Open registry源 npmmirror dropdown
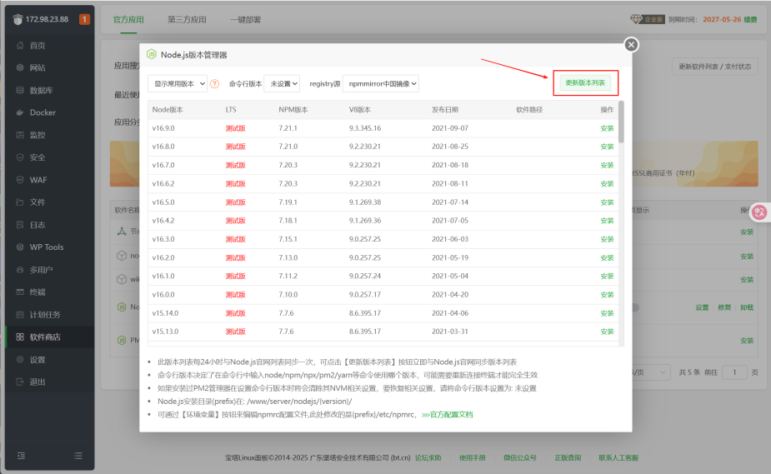The image size is (771, 474). pos(381,83)
